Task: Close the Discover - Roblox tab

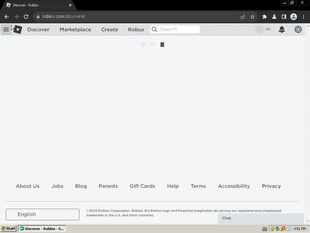Action: pyautogui.click(x=70, y=5)
